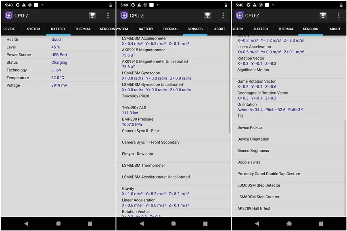
Task: Tap the Android back button on left screen
Action: tap(26, 223)
